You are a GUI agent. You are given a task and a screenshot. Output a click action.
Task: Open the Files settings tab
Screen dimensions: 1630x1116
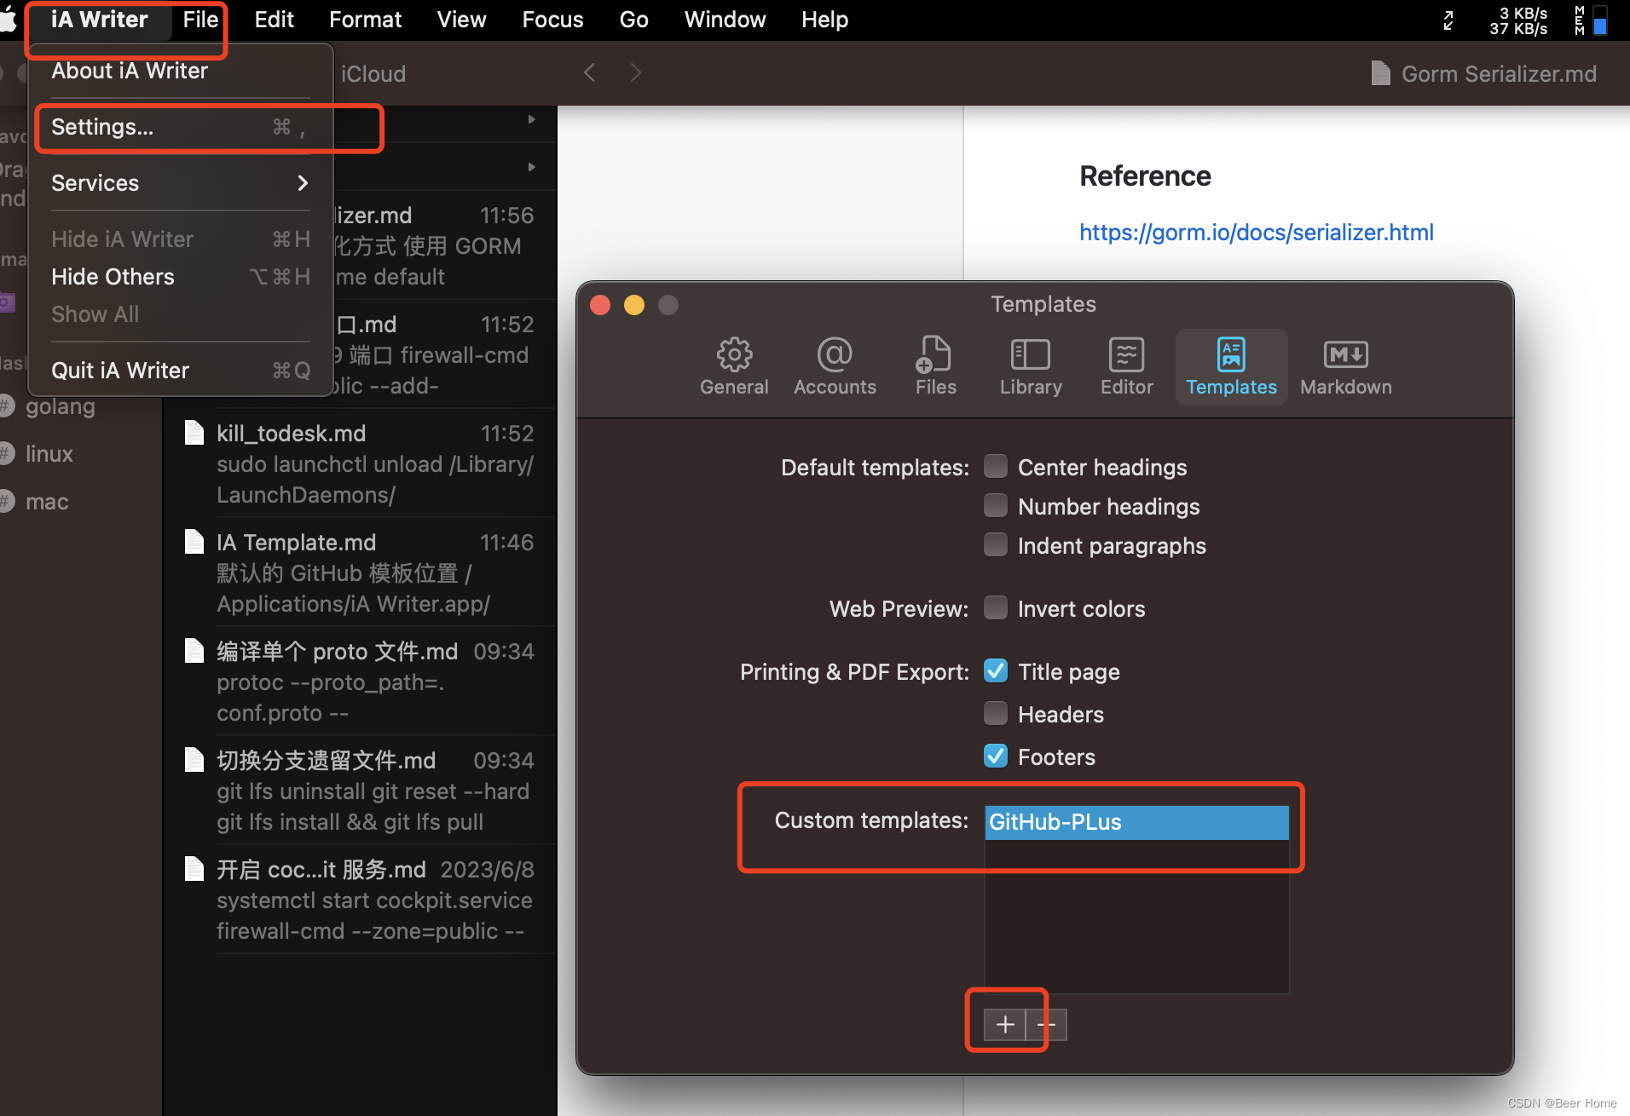[935, 366]
